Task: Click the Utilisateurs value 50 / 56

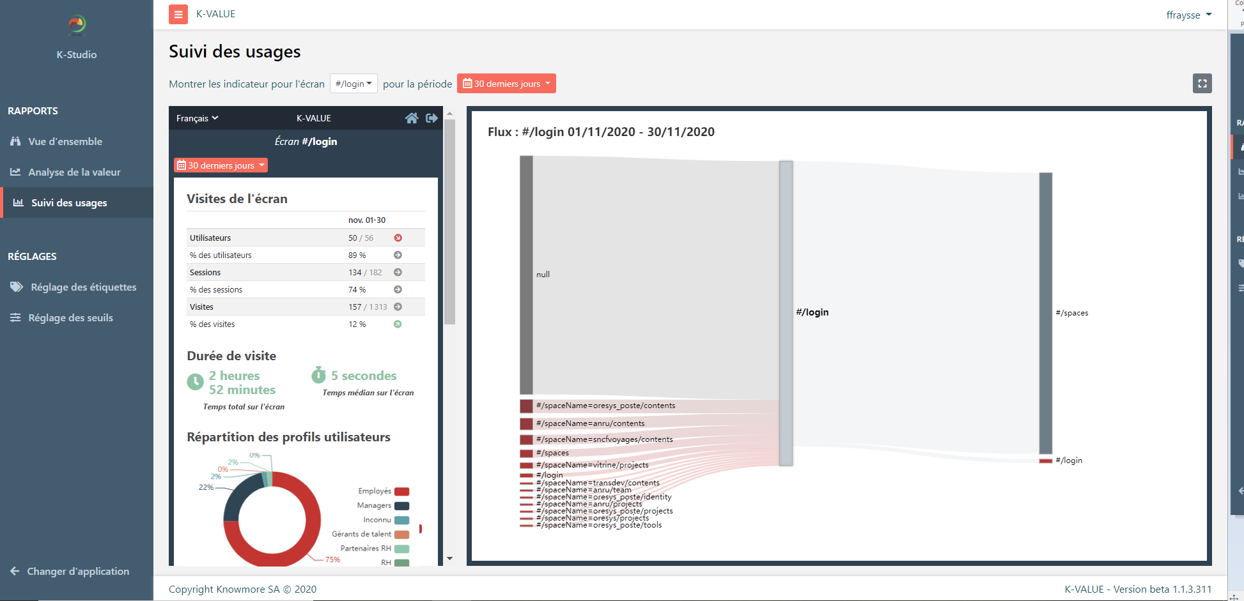Action: coord(361,238)
